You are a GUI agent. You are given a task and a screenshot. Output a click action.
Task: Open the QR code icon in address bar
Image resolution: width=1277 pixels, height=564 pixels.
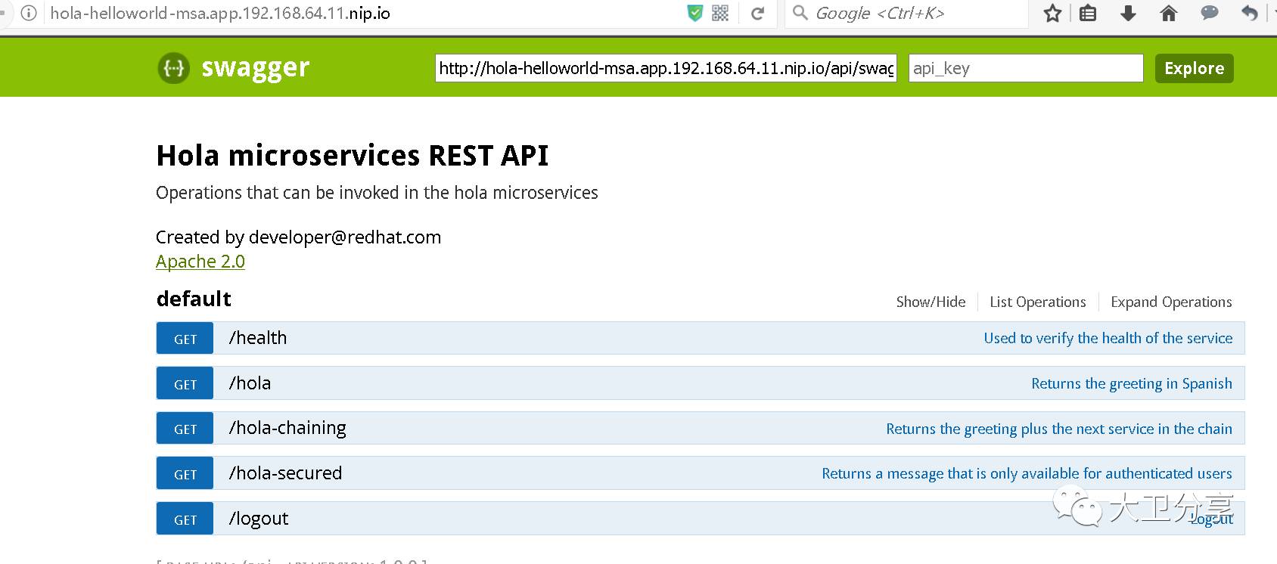(720, 13)
